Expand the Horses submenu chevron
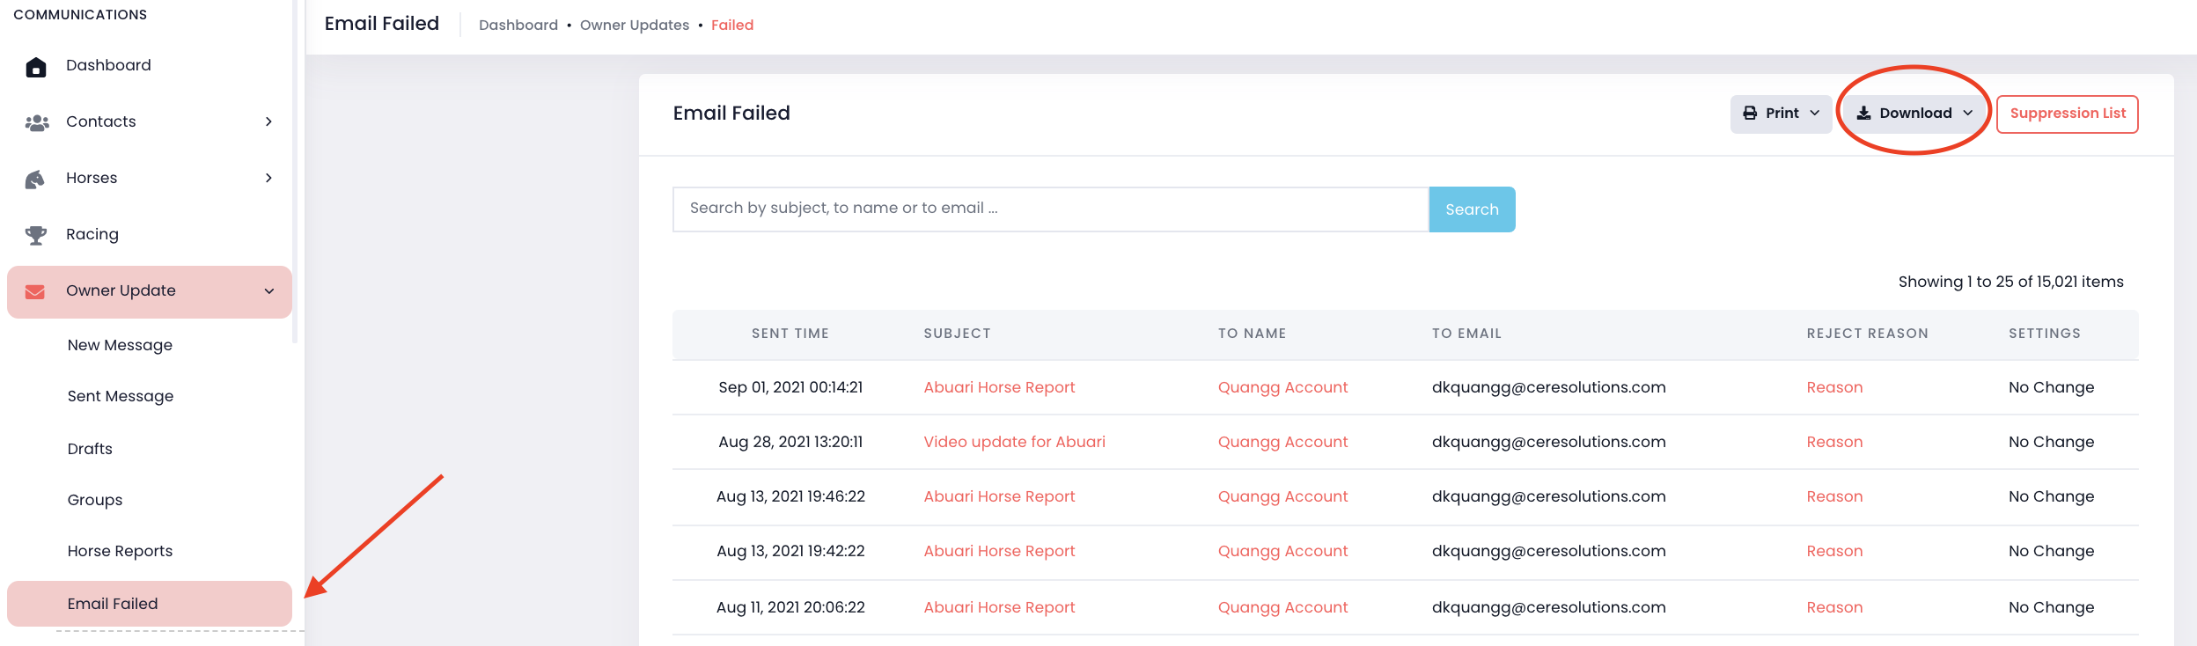Viewport: 2197px width, 646px height. coord(268,178)
